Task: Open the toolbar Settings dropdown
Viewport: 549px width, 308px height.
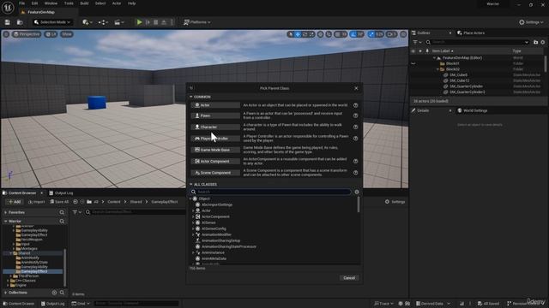Action: coord(531,22)
